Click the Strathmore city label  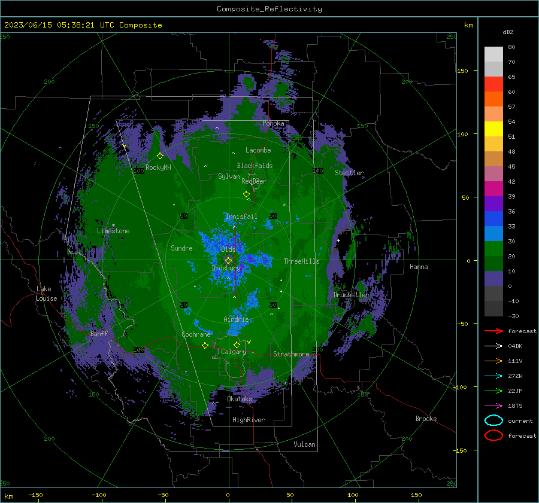coord(291,354)
